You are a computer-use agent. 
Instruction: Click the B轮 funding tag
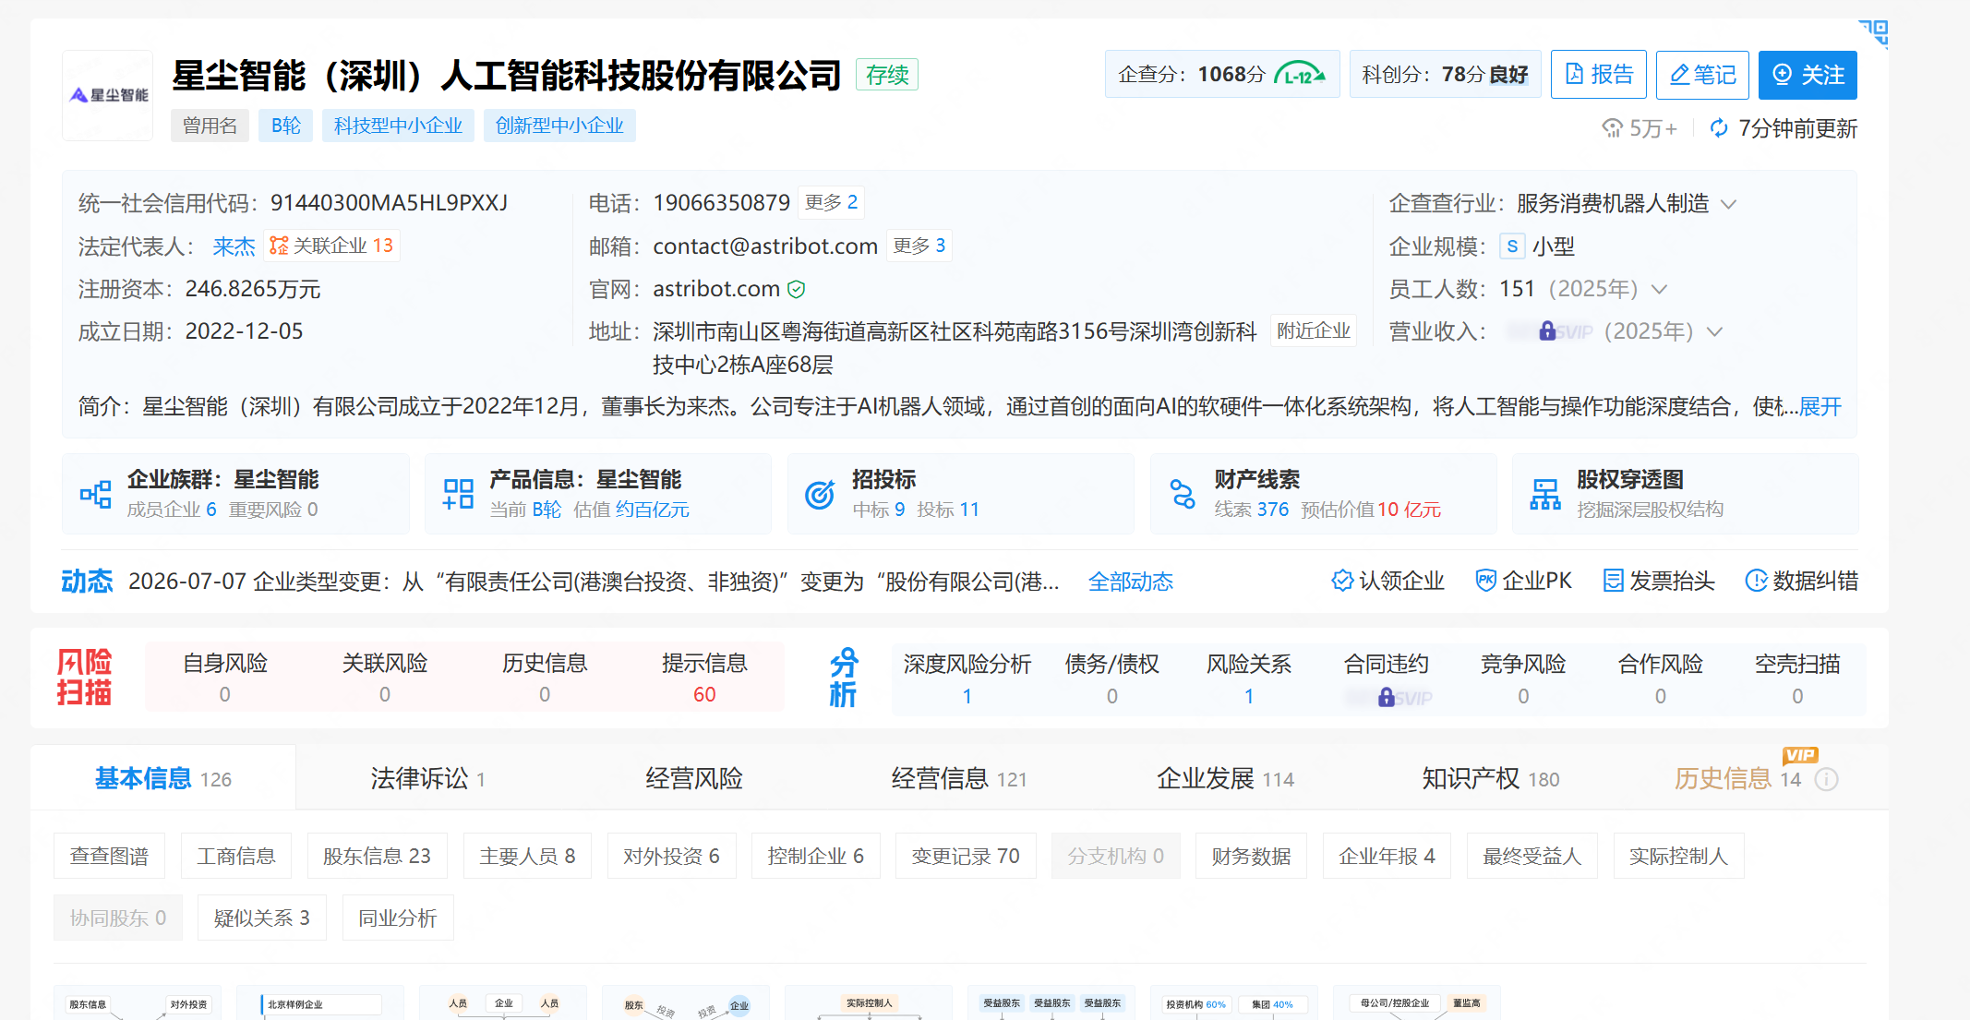[x=286, y=126]
